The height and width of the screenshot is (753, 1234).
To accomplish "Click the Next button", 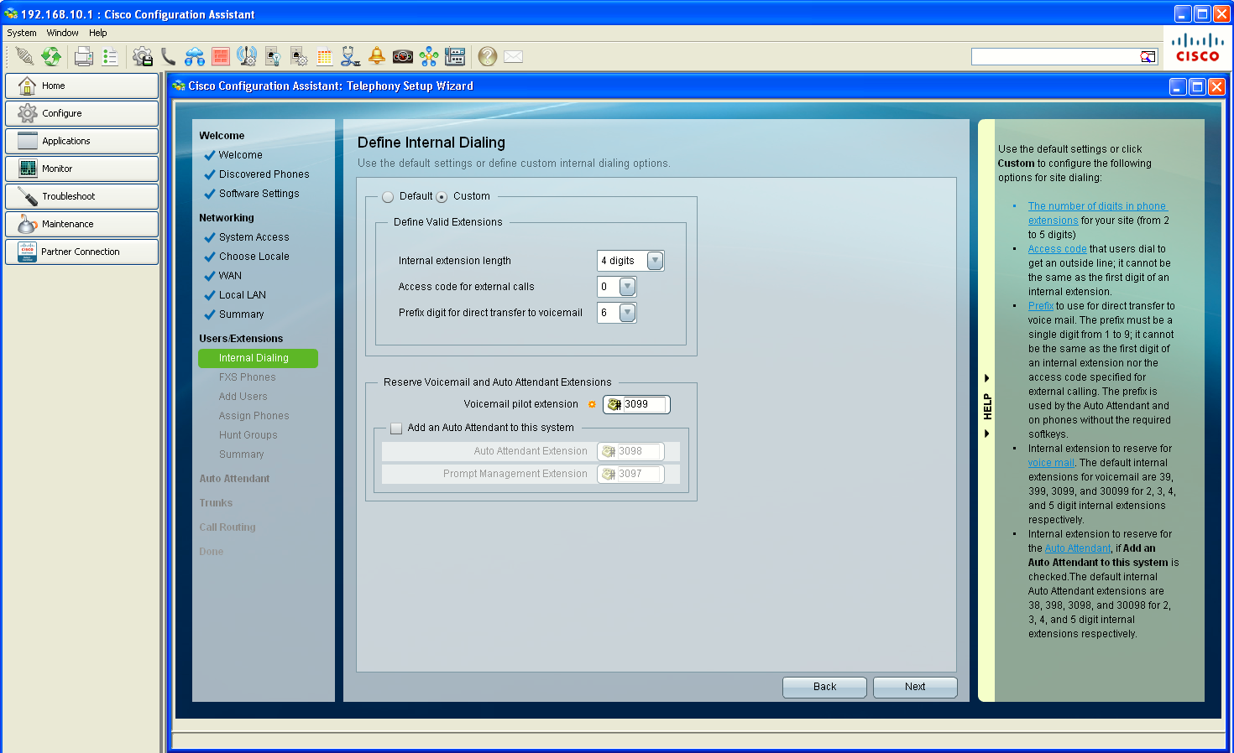I will [x=915, y=687].
